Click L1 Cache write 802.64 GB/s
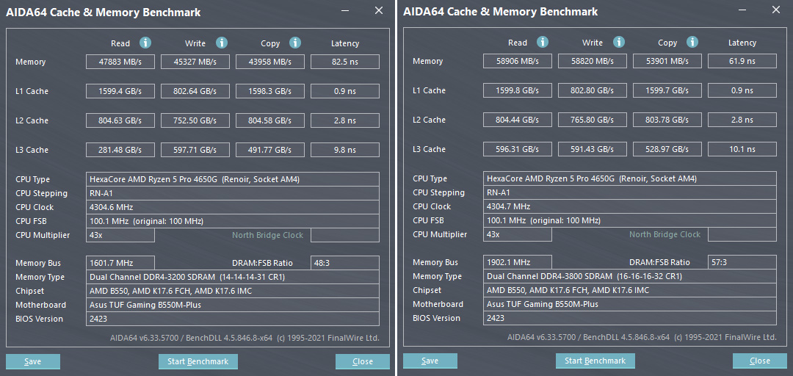This screenshot has width=793, height=376. click(x=195, y=91)
